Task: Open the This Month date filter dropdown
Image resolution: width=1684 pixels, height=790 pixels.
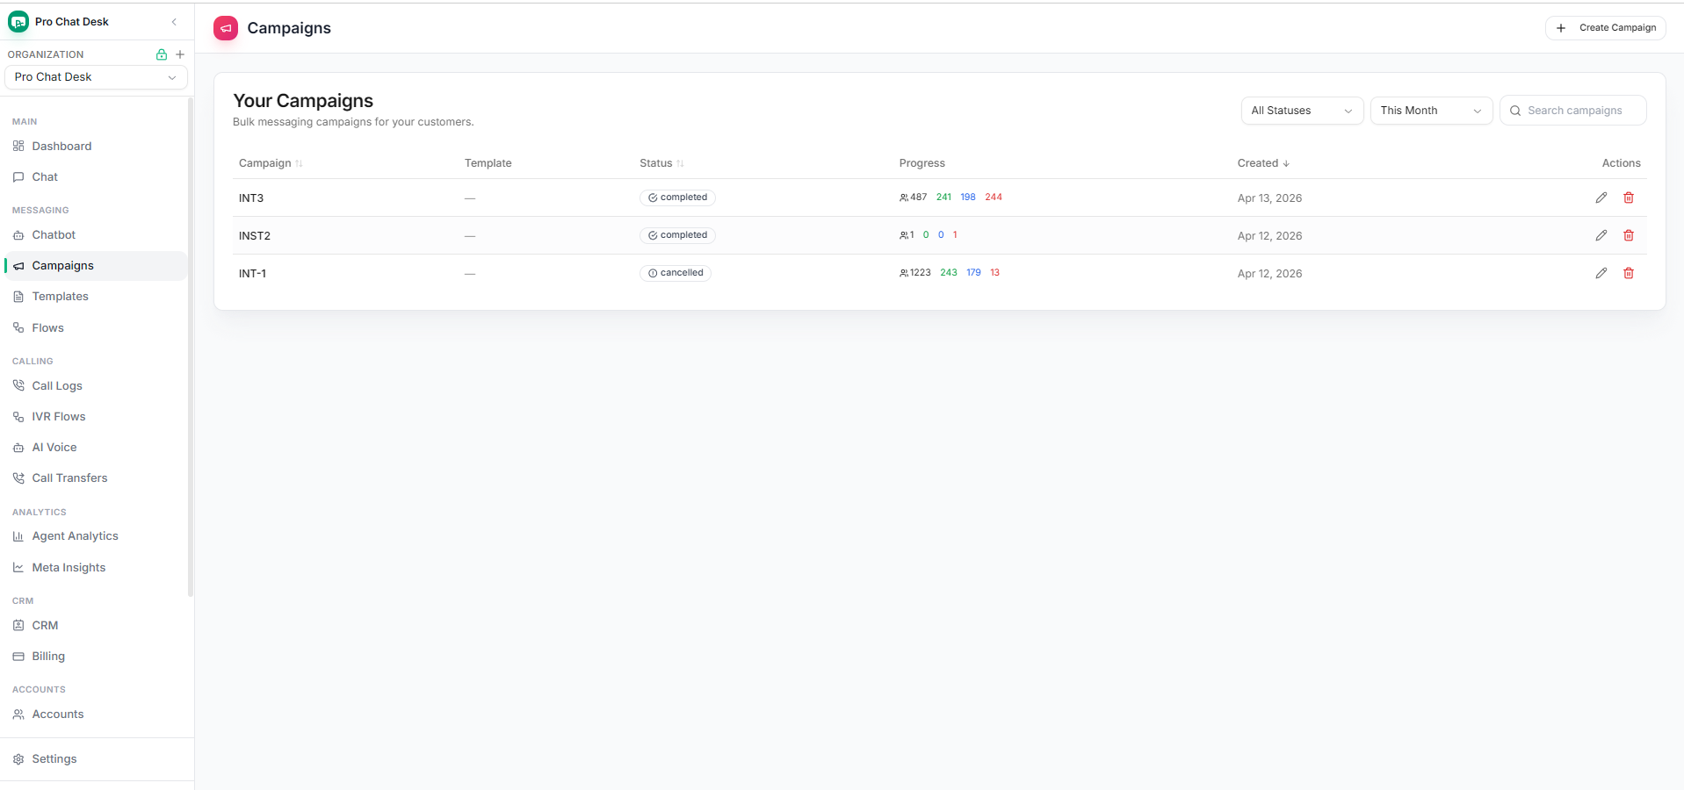Action: click(x=1431, y=111)
